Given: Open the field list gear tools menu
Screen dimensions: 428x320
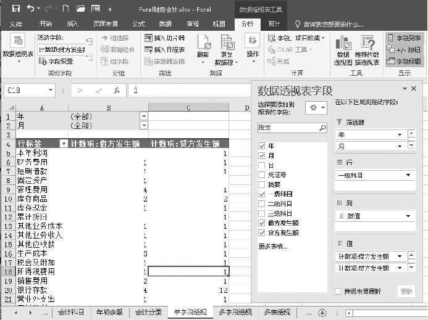Looking at the screenshot, I should 315,107.
